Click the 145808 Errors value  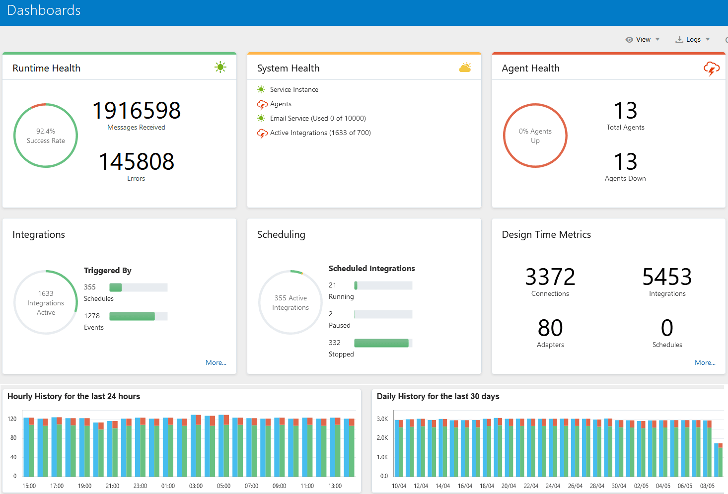click(x=137, y=162)
